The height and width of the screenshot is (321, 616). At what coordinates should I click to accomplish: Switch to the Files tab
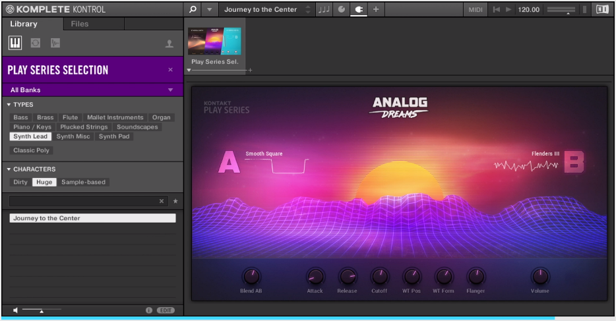80,24
